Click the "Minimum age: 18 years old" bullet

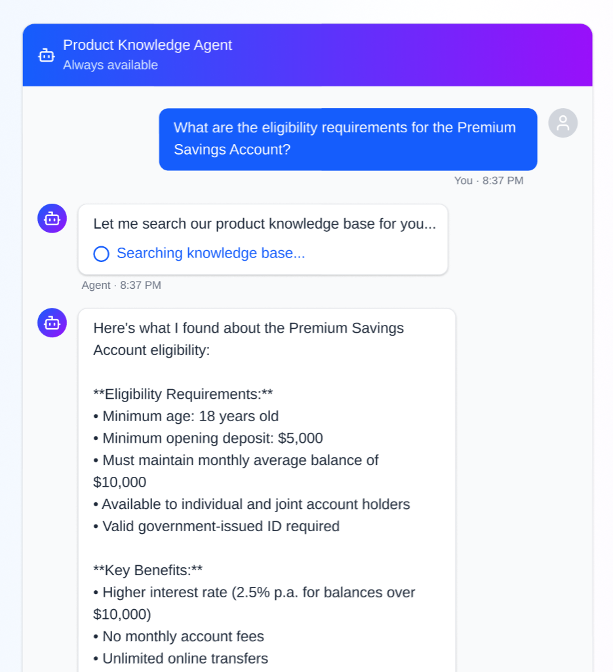point(190,417)
